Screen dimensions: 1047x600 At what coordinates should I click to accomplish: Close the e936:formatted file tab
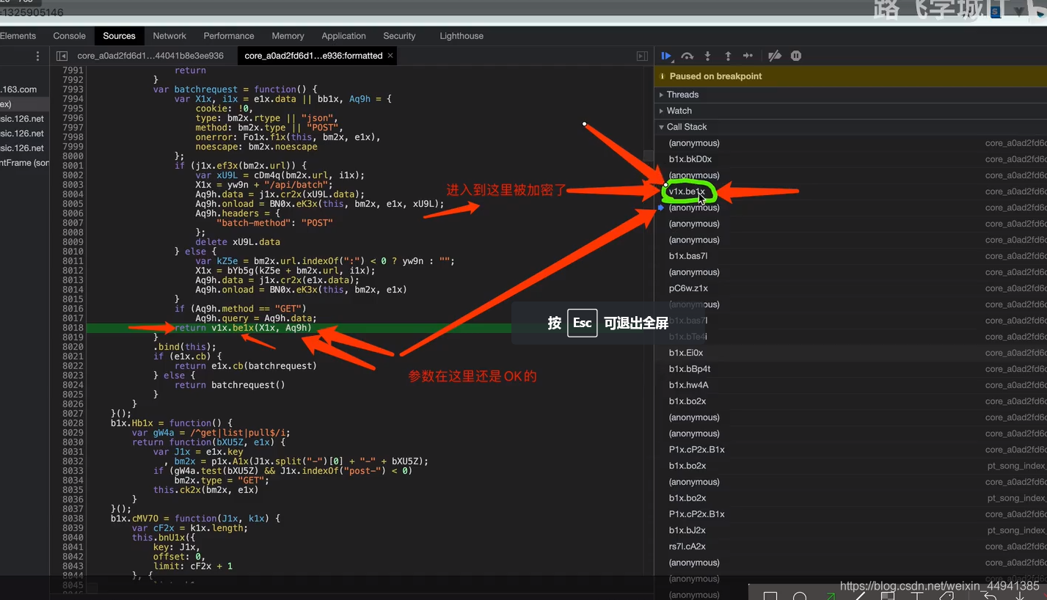(390, 55)
